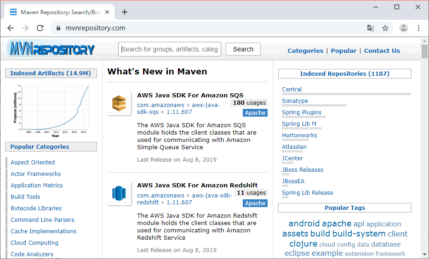The width and height of the screenshot is (429, 259).
Task: Open the Actor Frameworks category
Action: [x=35, y=174]
